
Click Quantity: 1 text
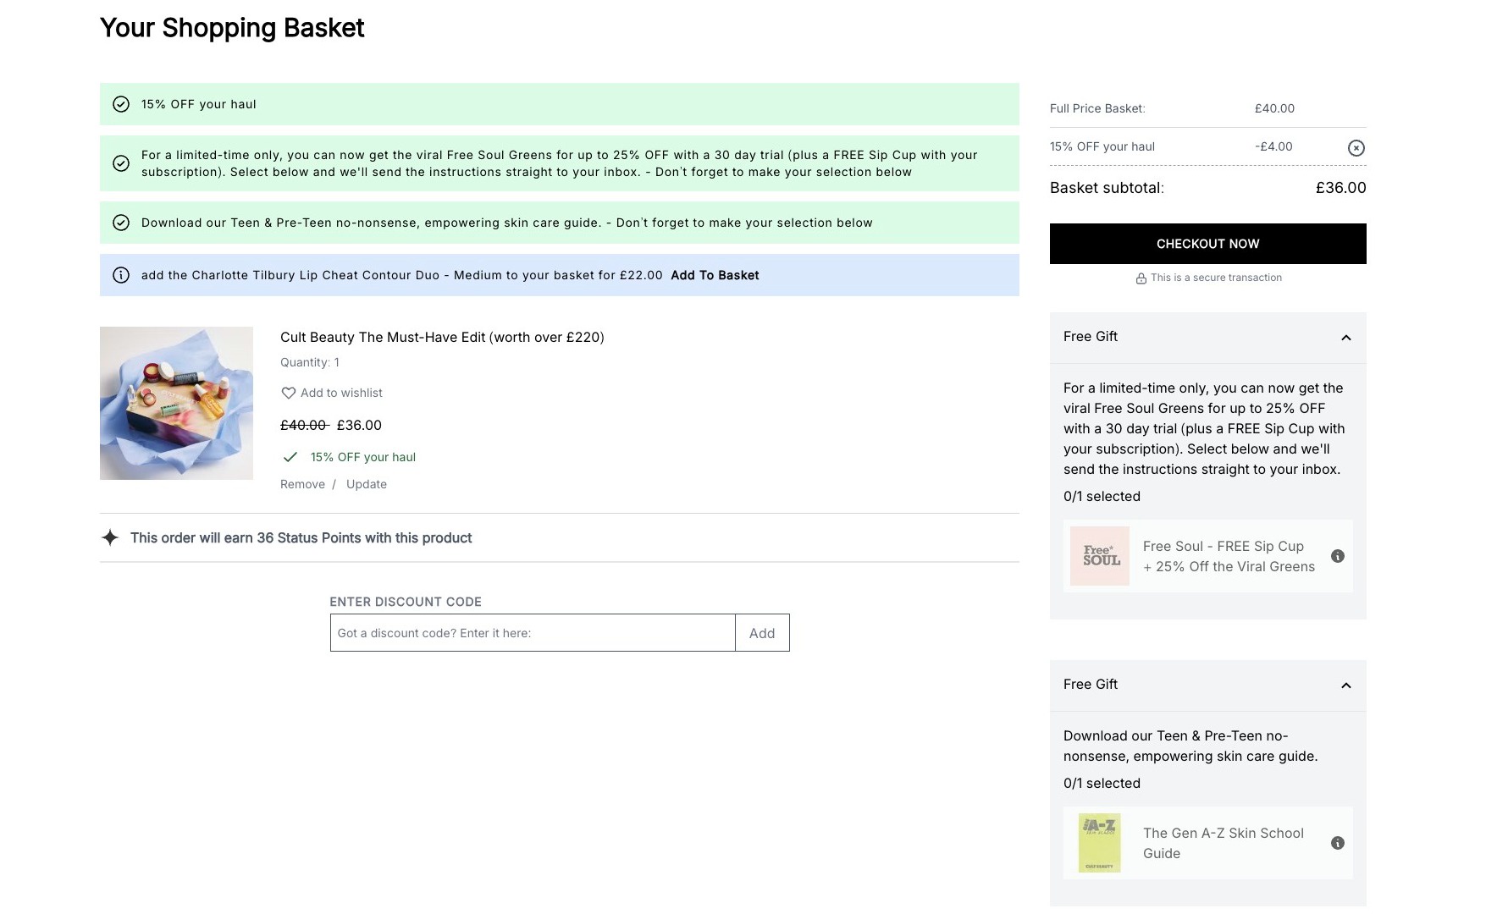(x=310, y=362)
